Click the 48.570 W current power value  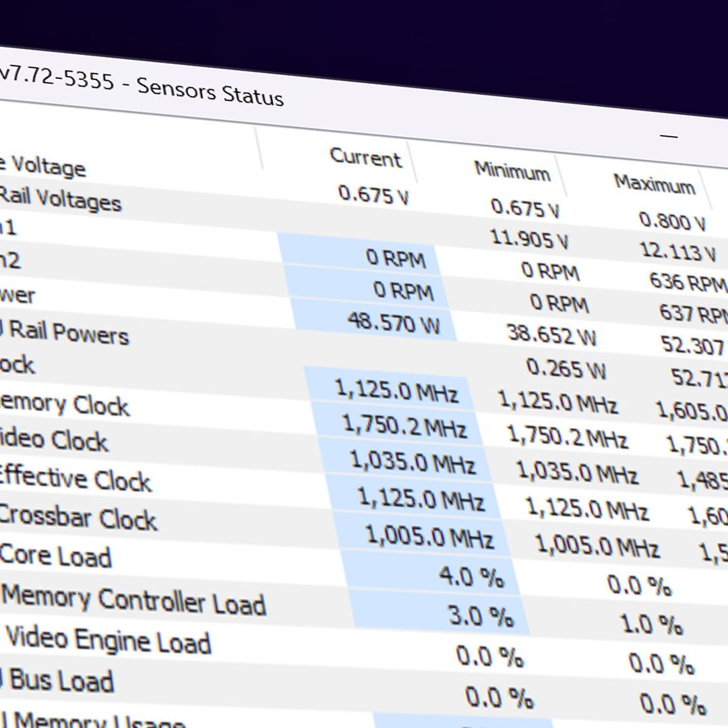pyautogui.click(x=394, y=322)
